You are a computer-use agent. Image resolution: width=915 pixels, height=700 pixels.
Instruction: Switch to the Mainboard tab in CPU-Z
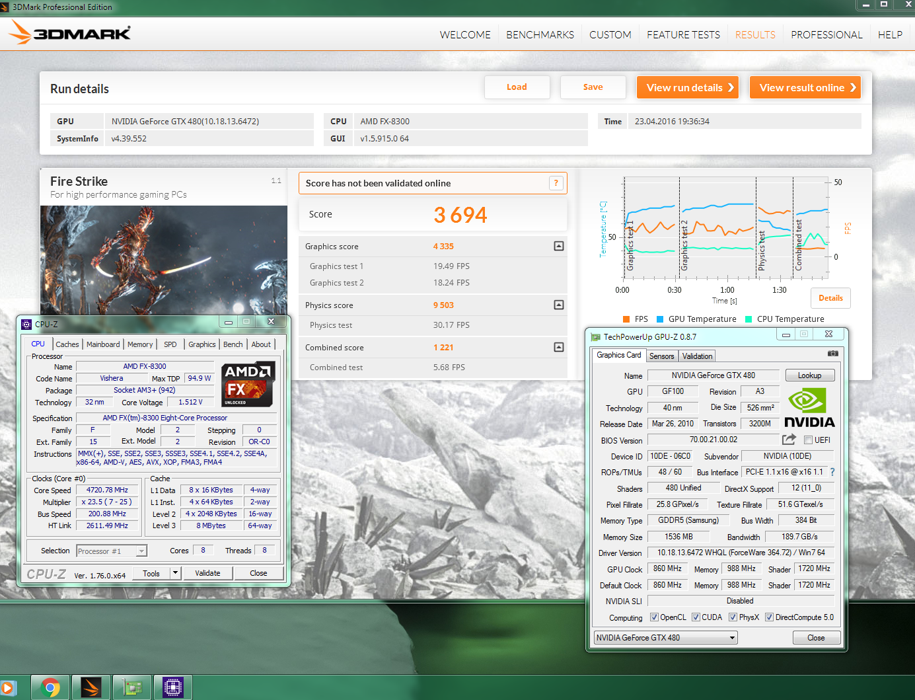103,344
